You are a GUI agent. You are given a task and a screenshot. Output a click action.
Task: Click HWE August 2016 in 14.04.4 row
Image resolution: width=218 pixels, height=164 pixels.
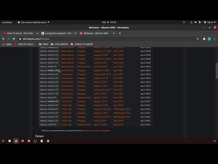click(x=122, y=109)
